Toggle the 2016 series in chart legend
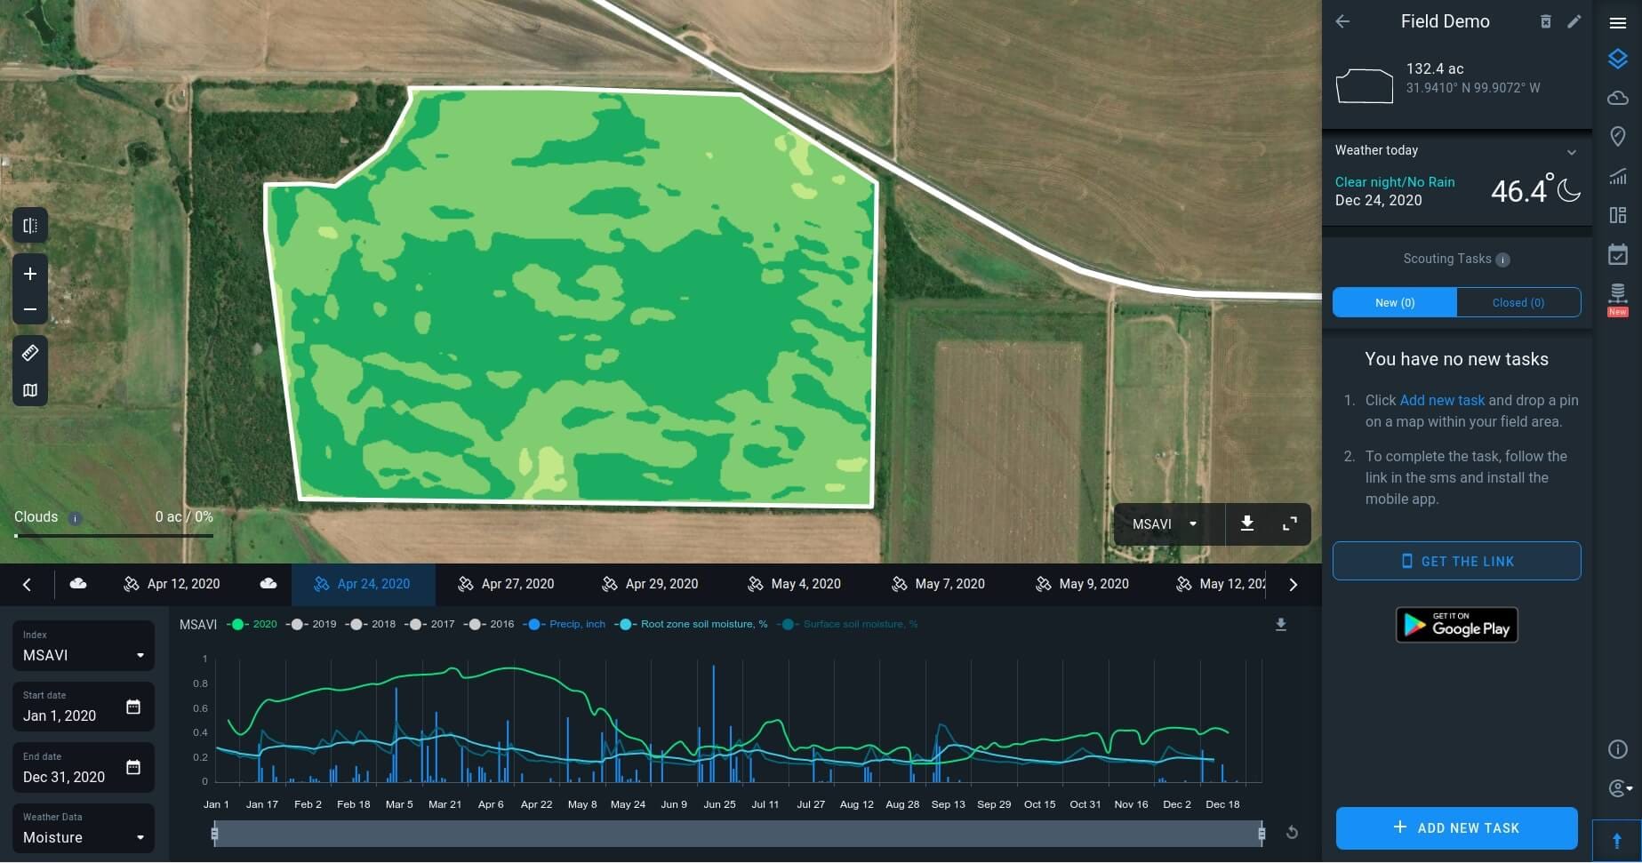Screen dimensions: 1642x863 click(490, 624)
